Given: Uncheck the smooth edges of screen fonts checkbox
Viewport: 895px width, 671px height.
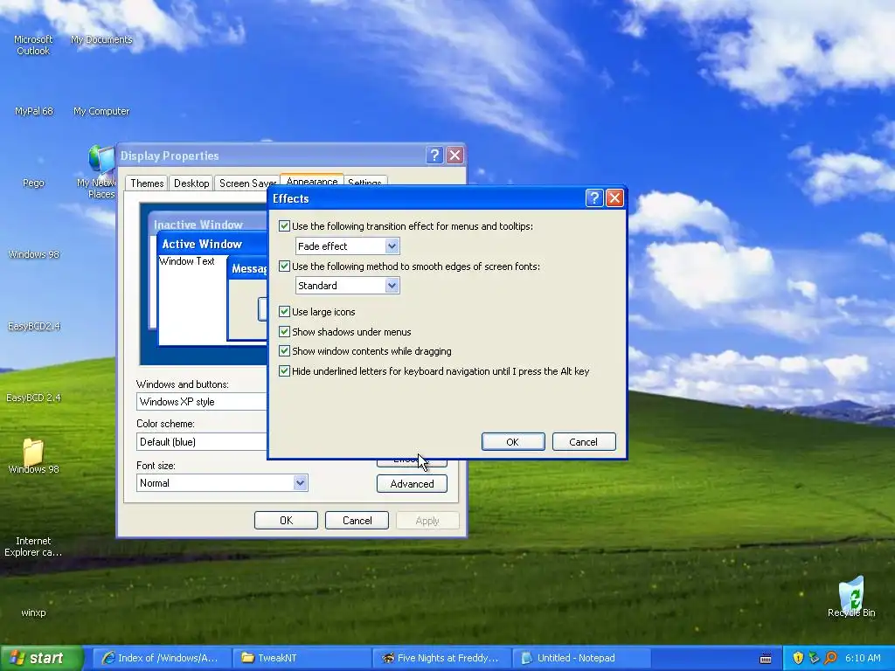Looking at the screenshot, I should (284, 266).
